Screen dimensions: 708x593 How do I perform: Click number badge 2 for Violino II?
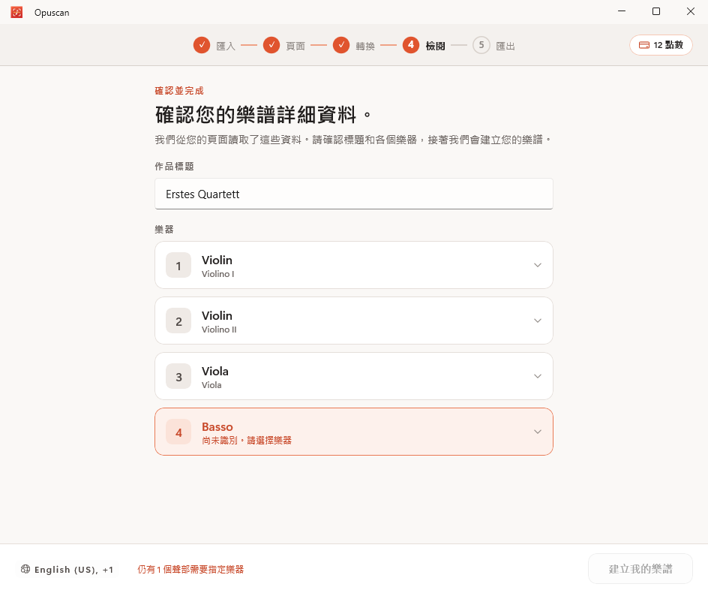pos(178,321)
